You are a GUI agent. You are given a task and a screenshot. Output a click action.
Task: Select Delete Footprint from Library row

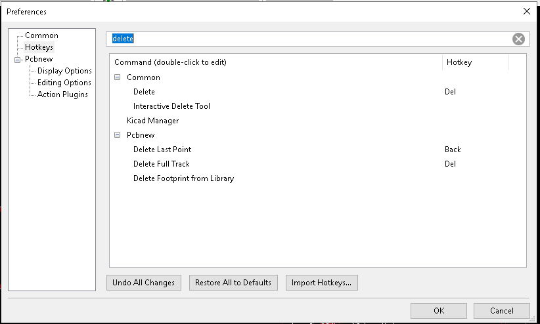click(x=318, y=178)
